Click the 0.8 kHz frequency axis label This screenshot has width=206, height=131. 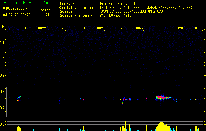3,92
